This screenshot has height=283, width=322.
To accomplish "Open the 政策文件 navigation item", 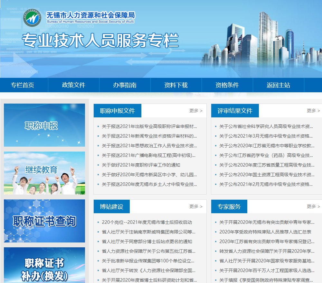I will point(73,85).
